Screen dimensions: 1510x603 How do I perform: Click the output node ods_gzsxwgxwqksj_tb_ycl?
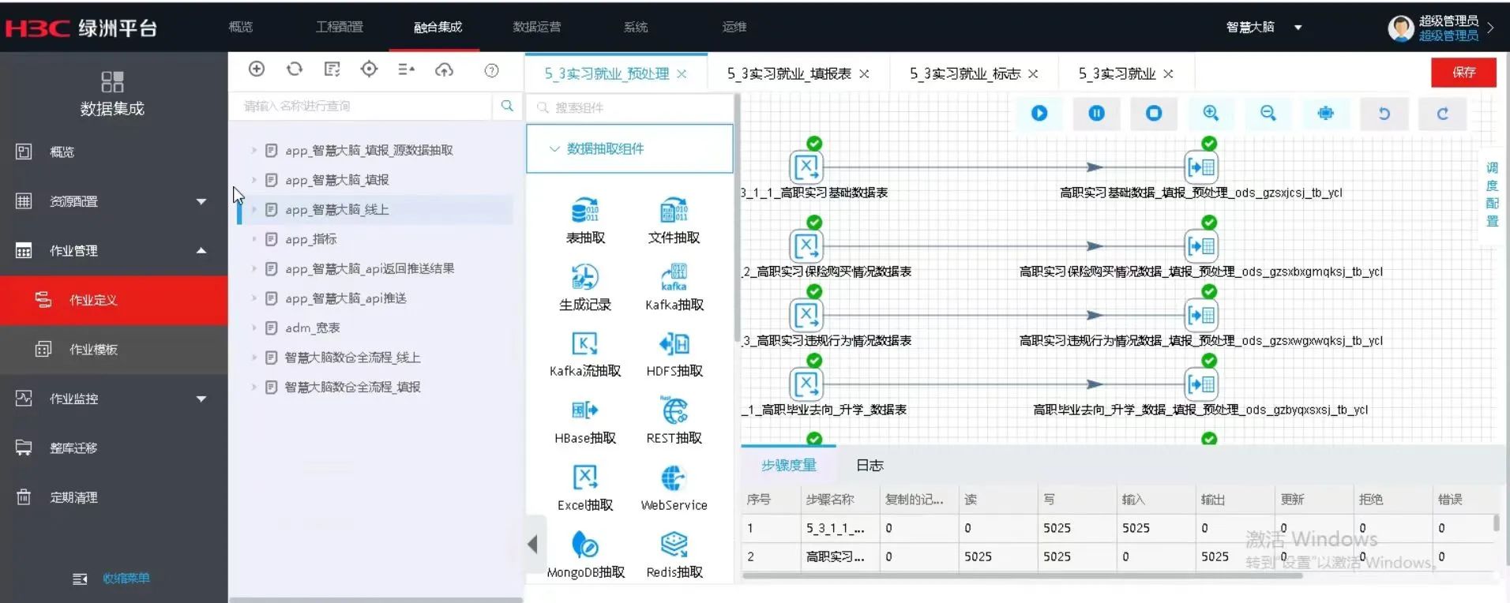tap(1201, 315)
